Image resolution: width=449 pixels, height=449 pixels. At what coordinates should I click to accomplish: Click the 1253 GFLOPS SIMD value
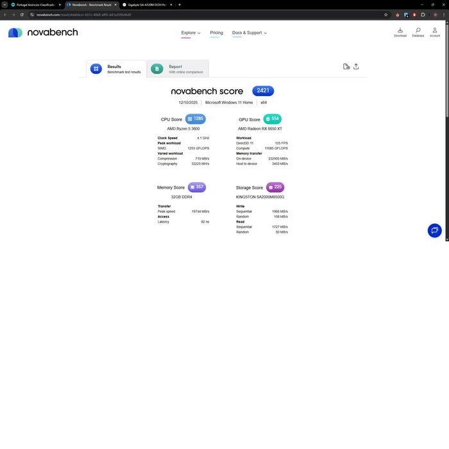[x=198, y=148]
